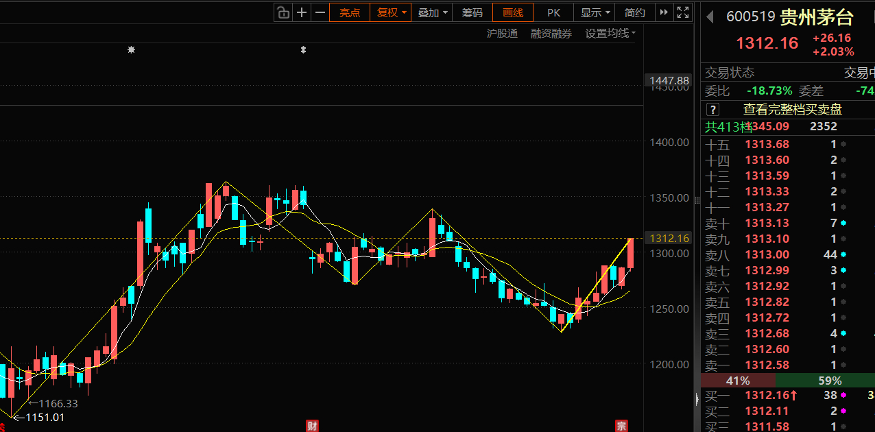Click the red 财 marker on the timeline
875x432 pixels.
[313, 427]
